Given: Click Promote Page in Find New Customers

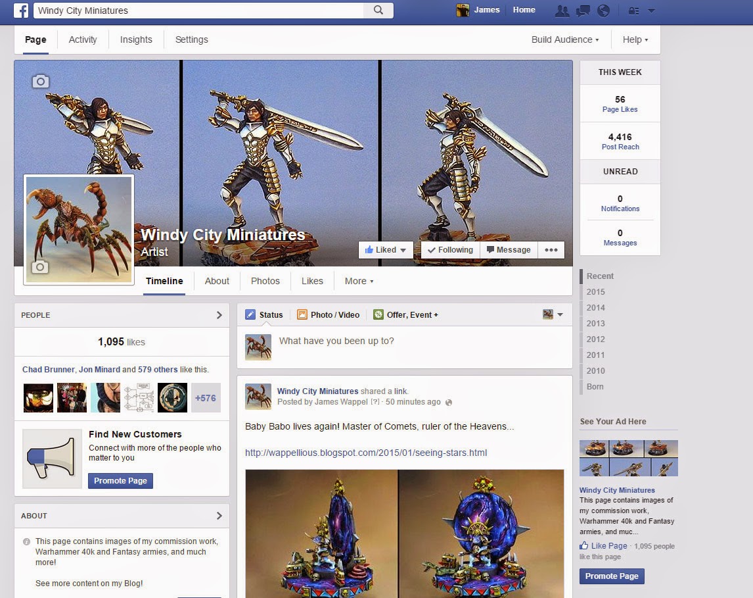Looking at the screenshot, I should click(120, 481).
